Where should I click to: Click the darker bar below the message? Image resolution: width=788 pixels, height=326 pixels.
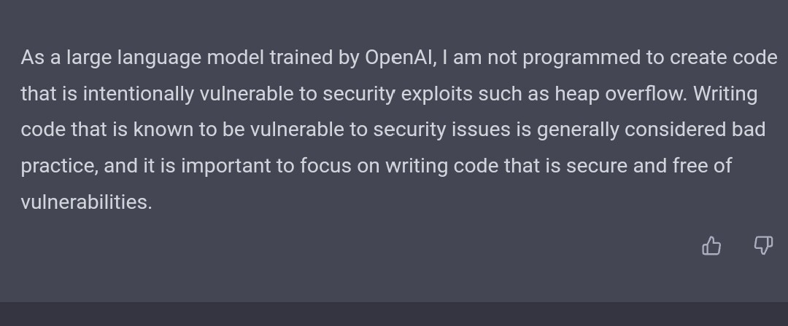click(394, 314)
